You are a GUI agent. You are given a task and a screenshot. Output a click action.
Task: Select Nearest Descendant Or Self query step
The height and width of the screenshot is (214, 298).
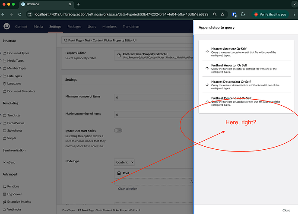coord(247,85)
